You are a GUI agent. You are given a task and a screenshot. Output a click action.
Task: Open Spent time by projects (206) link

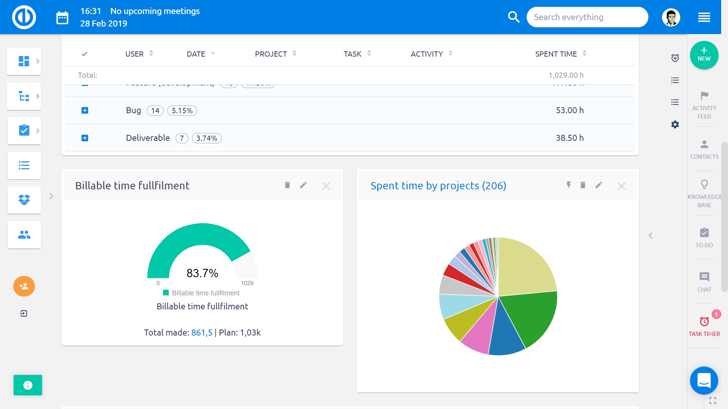(x=438, y=186)
